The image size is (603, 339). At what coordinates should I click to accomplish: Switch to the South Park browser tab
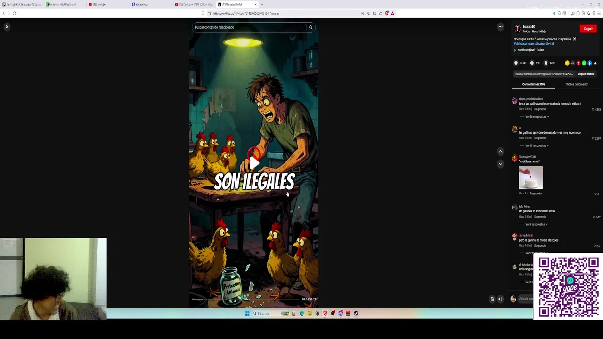pyautogui.click(x=21, y=4)
